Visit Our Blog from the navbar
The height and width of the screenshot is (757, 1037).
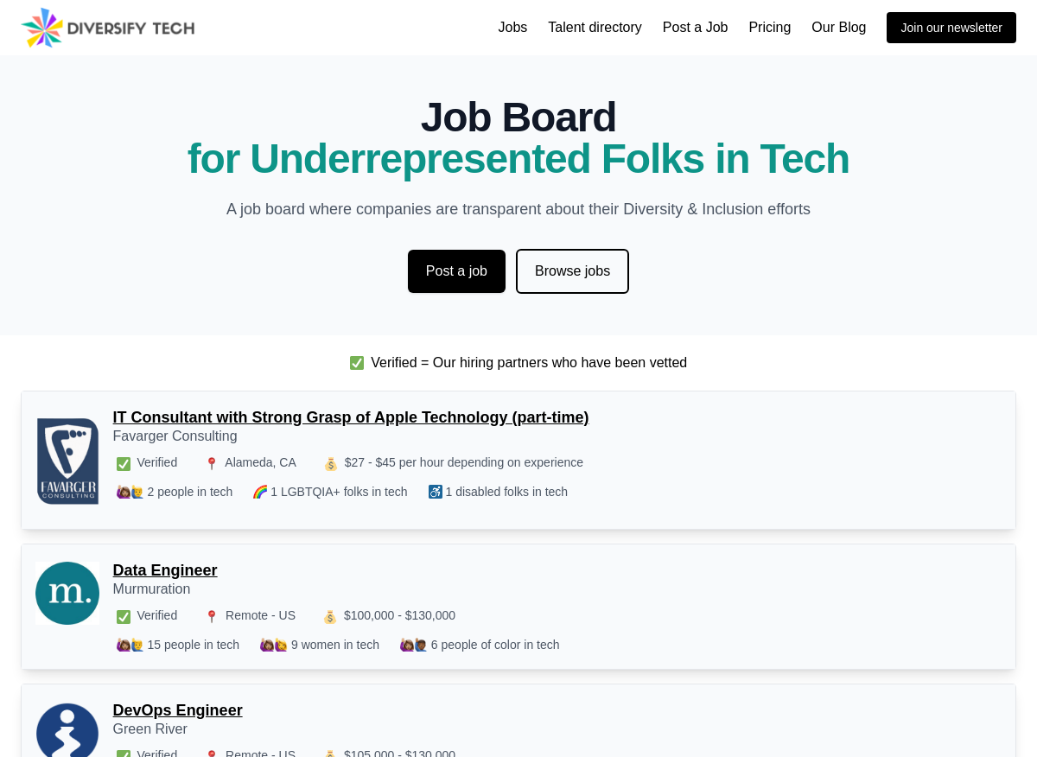pyautogui.click(x=838, y=28)
